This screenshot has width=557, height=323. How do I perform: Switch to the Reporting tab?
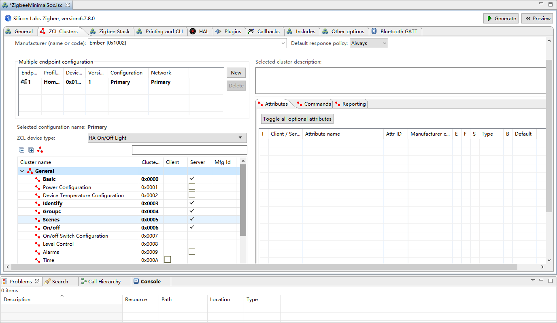coord(350,104)
